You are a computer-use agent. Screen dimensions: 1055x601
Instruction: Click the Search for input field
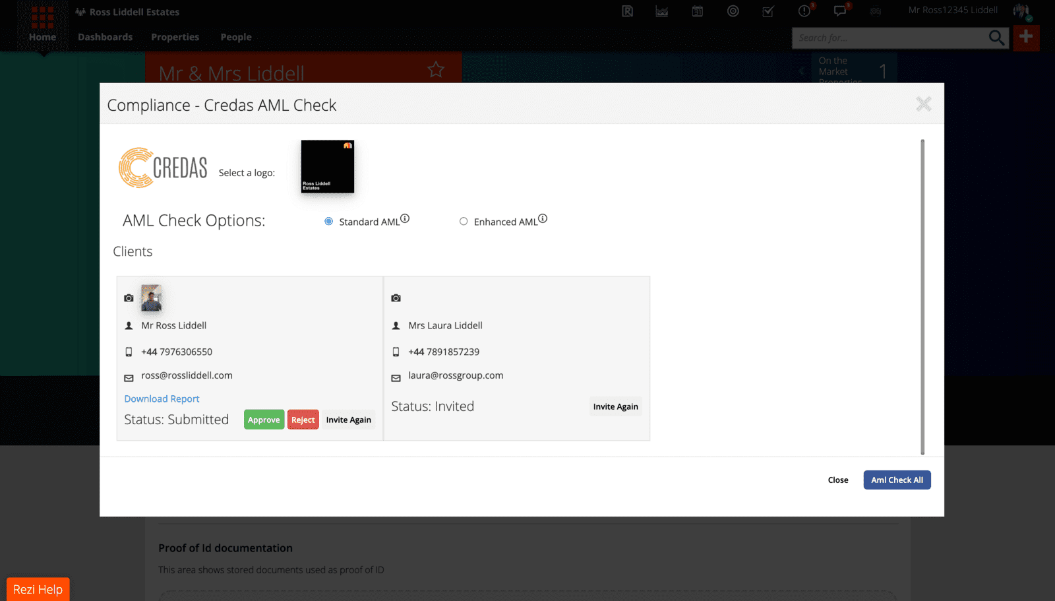(890, 38)
